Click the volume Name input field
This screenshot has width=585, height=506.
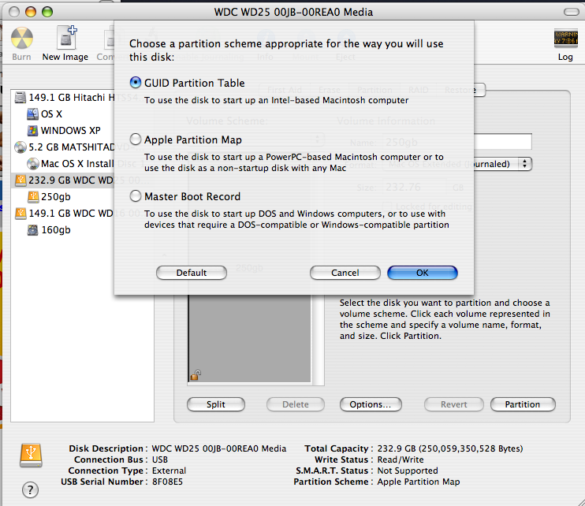point(457,142)
